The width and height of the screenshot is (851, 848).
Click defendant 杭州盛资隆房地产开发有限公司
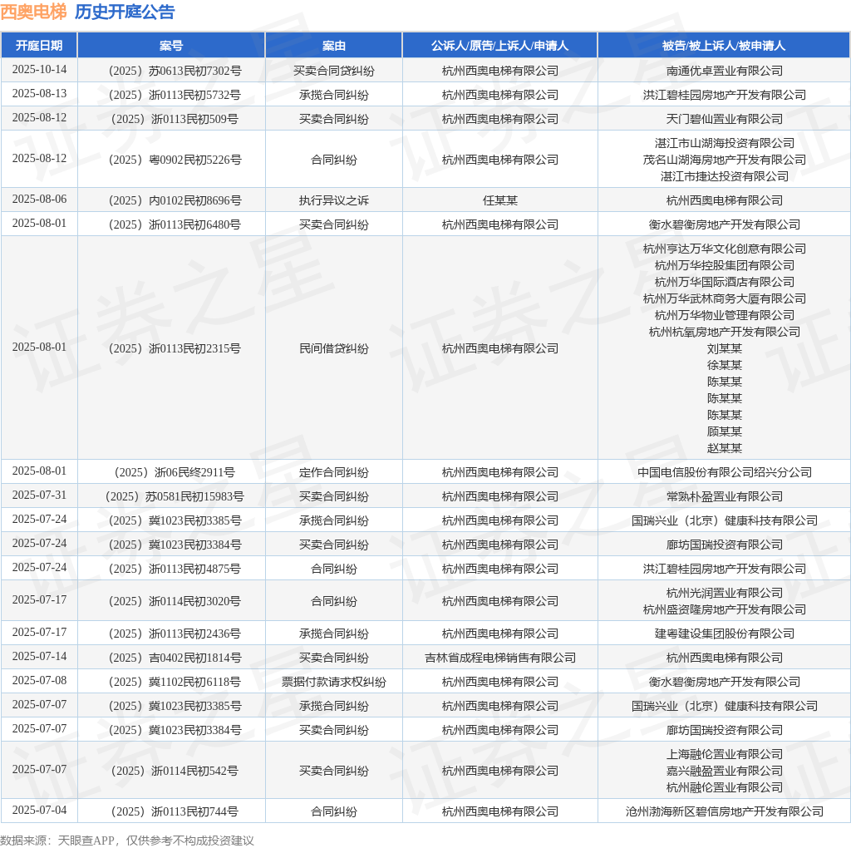[x=724, y=609]
